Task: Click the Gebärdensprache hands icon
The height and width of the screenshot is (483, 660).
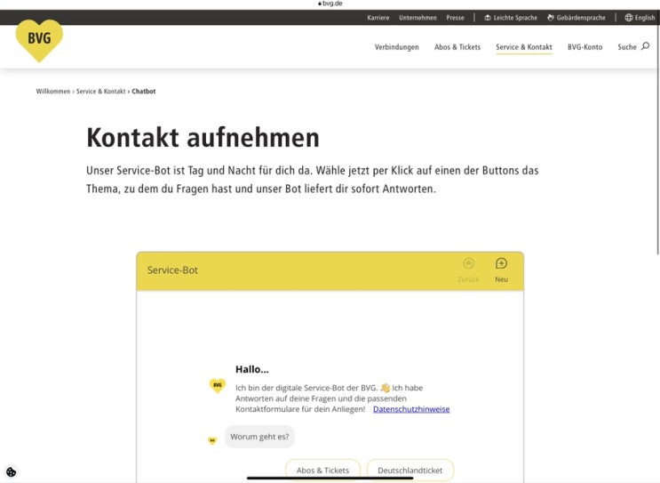Action: pyautogui.click(x=550, y=18)
